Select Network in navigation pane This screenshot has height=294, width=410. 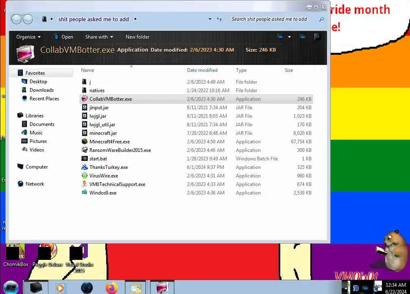(x=35, y=184)
